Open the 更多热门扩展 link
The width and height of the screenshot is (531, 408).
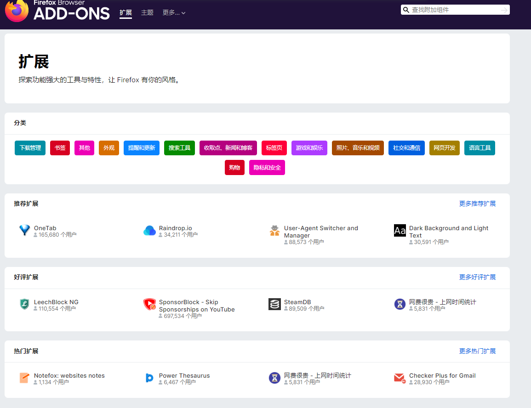coord(477,351)
